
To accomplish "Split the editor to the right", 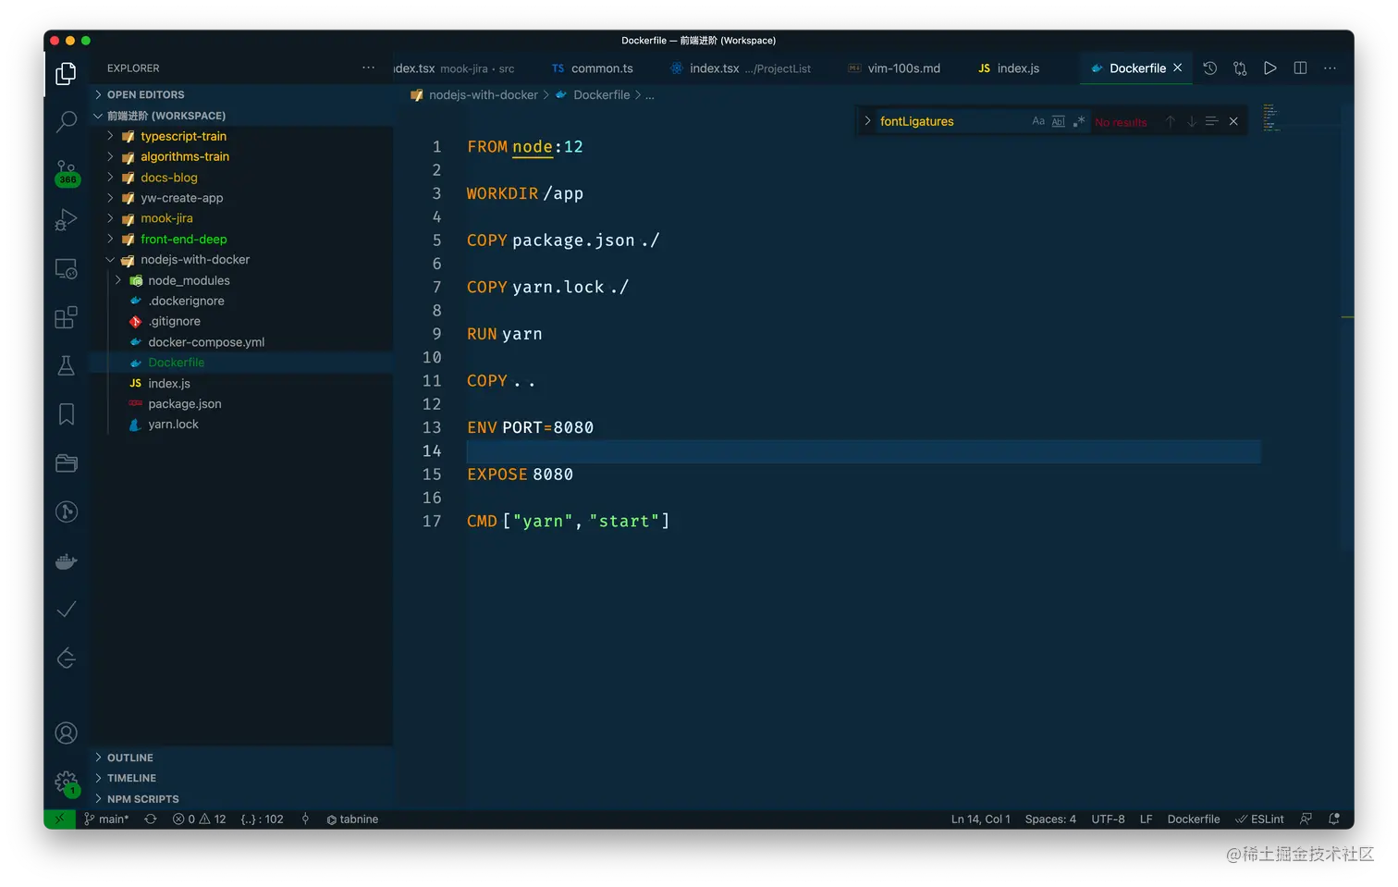I will pyautogui.click(x=1300, y=68).
